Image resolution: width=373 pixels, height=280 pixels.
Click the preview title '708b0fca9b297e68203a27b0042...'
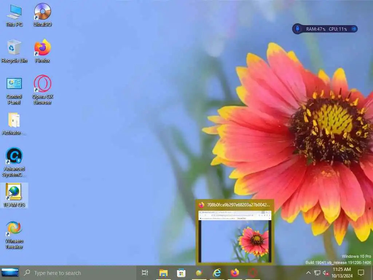[x=238, y=205]
